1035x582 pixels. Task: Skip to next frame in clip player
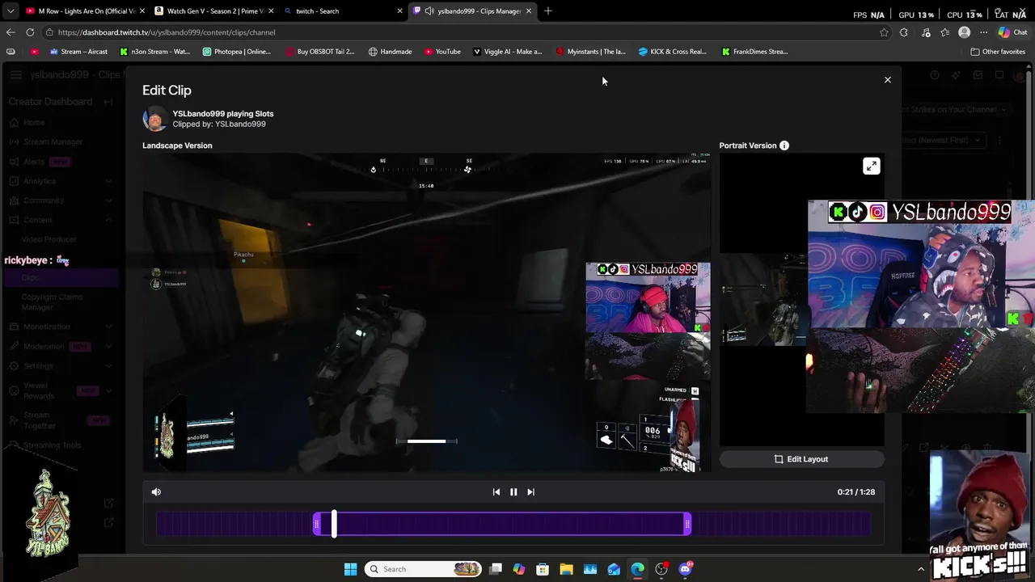pos(530,491)
